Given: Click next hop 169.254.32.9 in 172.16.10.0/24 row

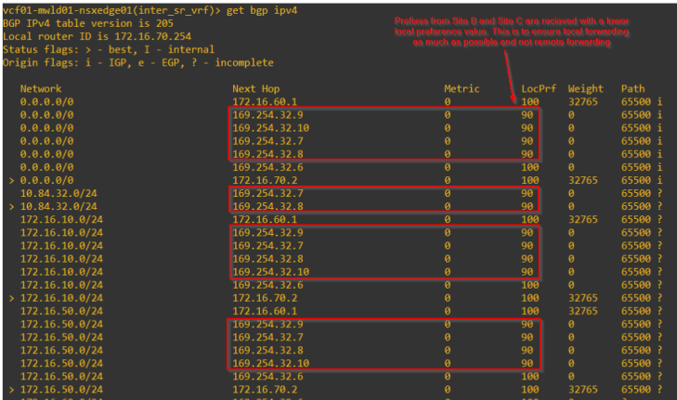Looking at the screenshot, I should (x=267, y=233).
